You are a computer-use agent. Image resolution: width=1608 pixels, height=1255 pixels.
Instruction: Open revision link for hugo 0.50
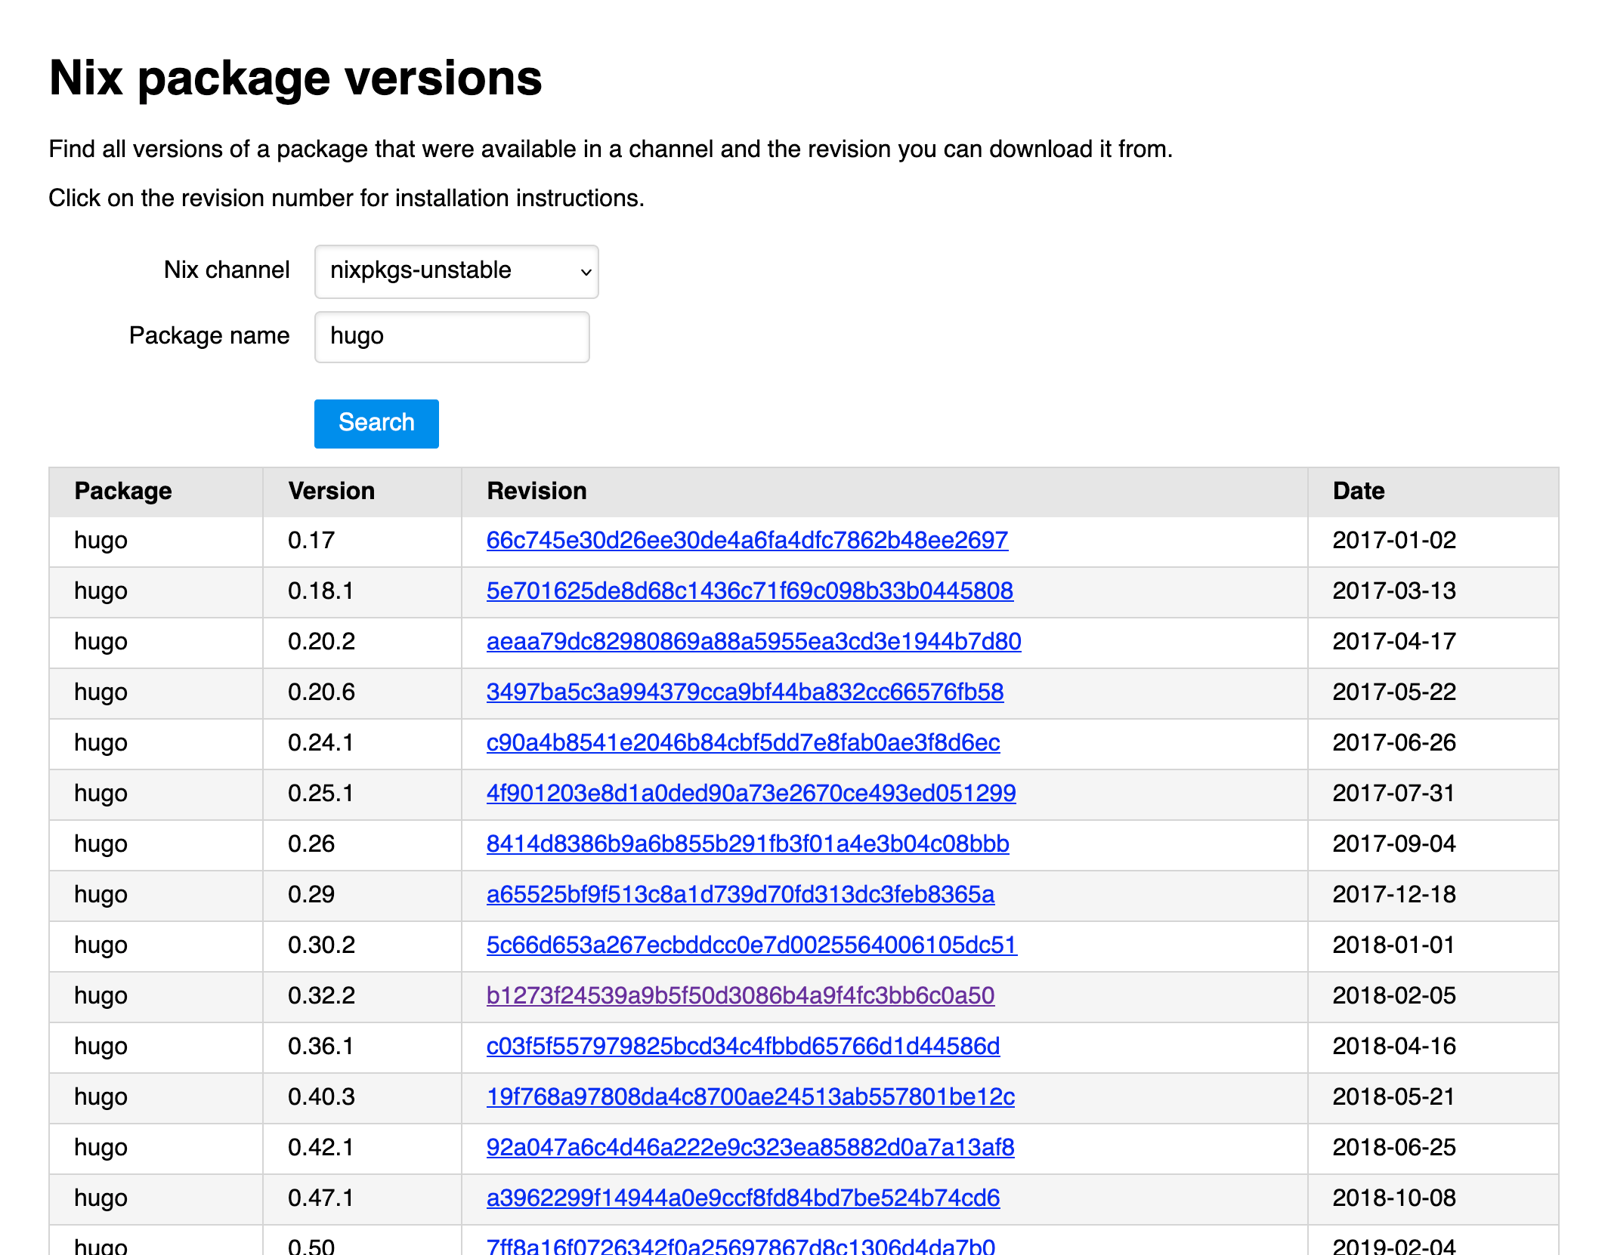pos(741,1244)
